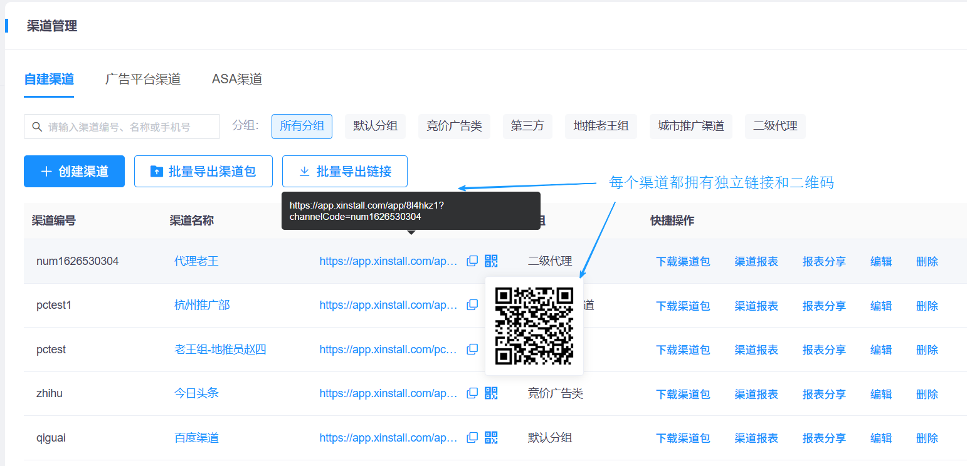Select 默认分组 group filter

376,126
